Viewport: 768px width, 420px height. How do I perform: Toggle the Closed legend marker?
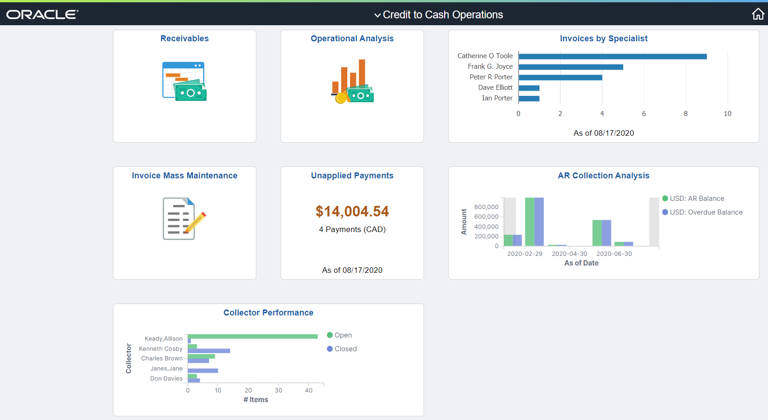330,349
